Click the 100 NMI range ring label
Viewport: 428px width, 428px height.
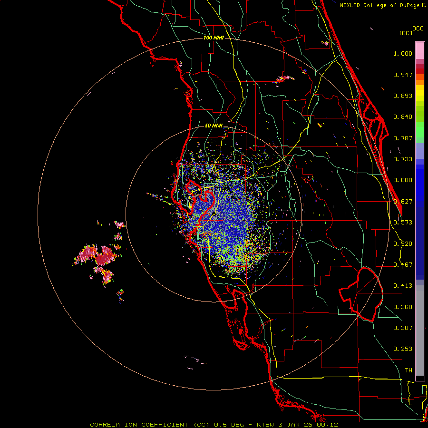point(214,38)
